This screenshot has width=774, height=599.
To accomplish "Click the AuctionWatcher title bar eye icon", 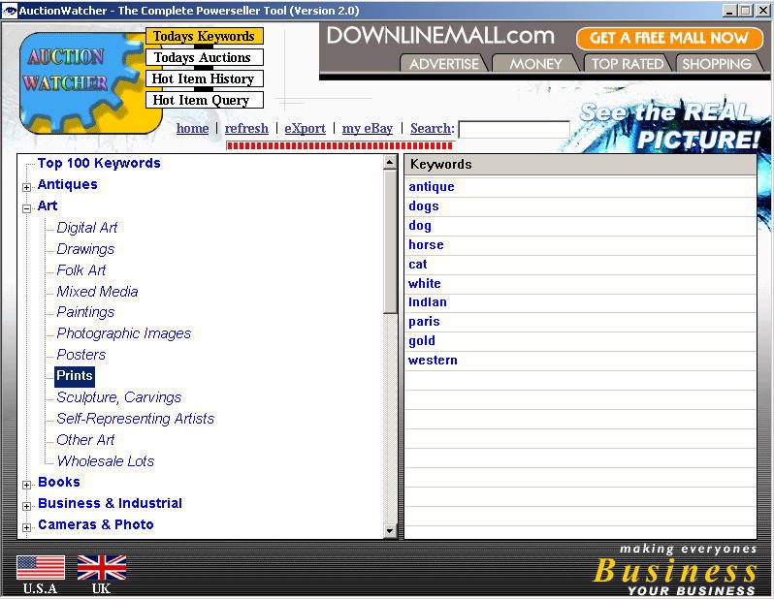I will tap(9, 11).
